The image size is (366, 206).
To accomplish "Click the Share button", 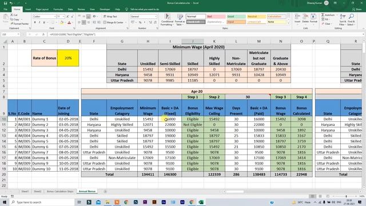I will coord(357,9).
